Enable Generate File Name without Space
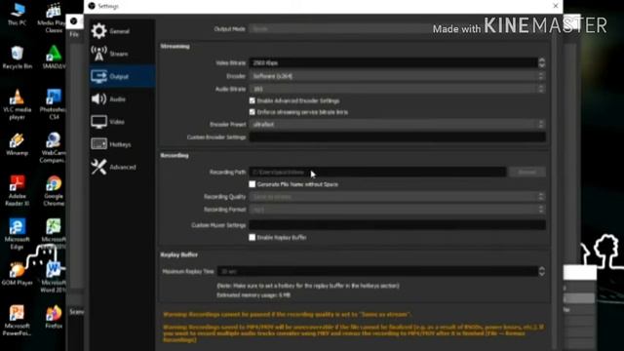 [x=253, y=184]
